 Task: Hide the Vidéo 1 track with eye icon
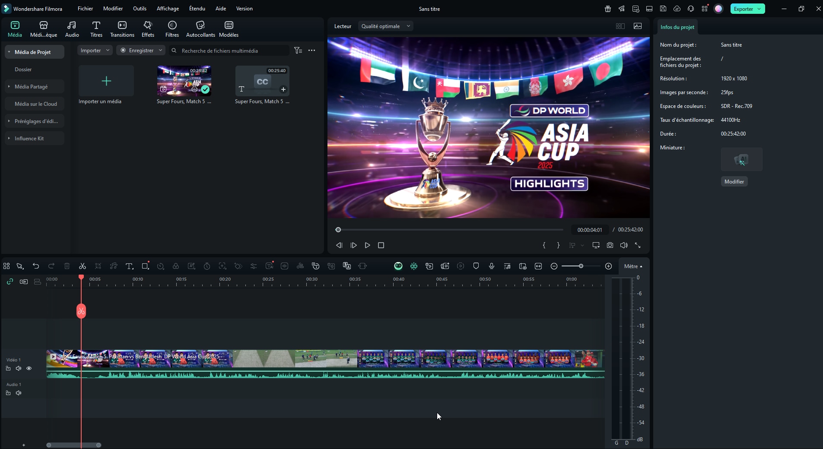coord(29,368)
